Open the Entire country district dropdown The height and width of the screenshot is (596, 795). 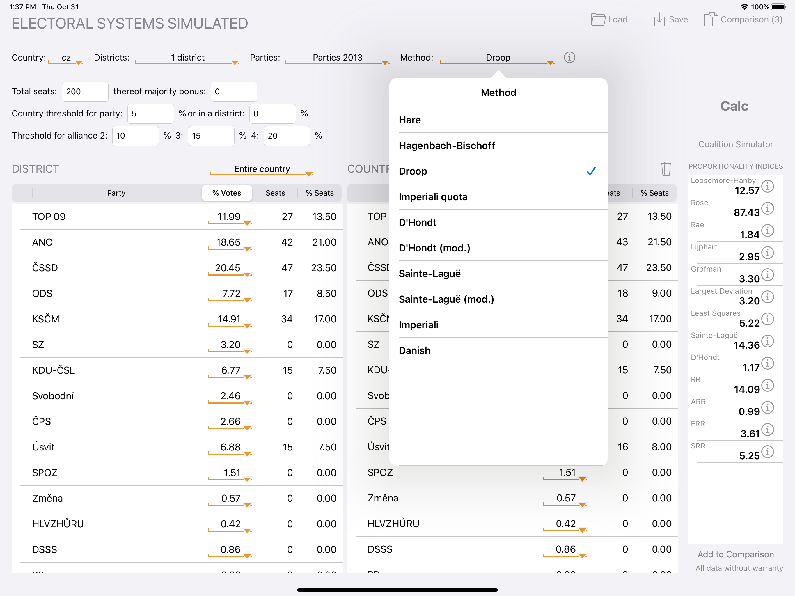(262, 169)
